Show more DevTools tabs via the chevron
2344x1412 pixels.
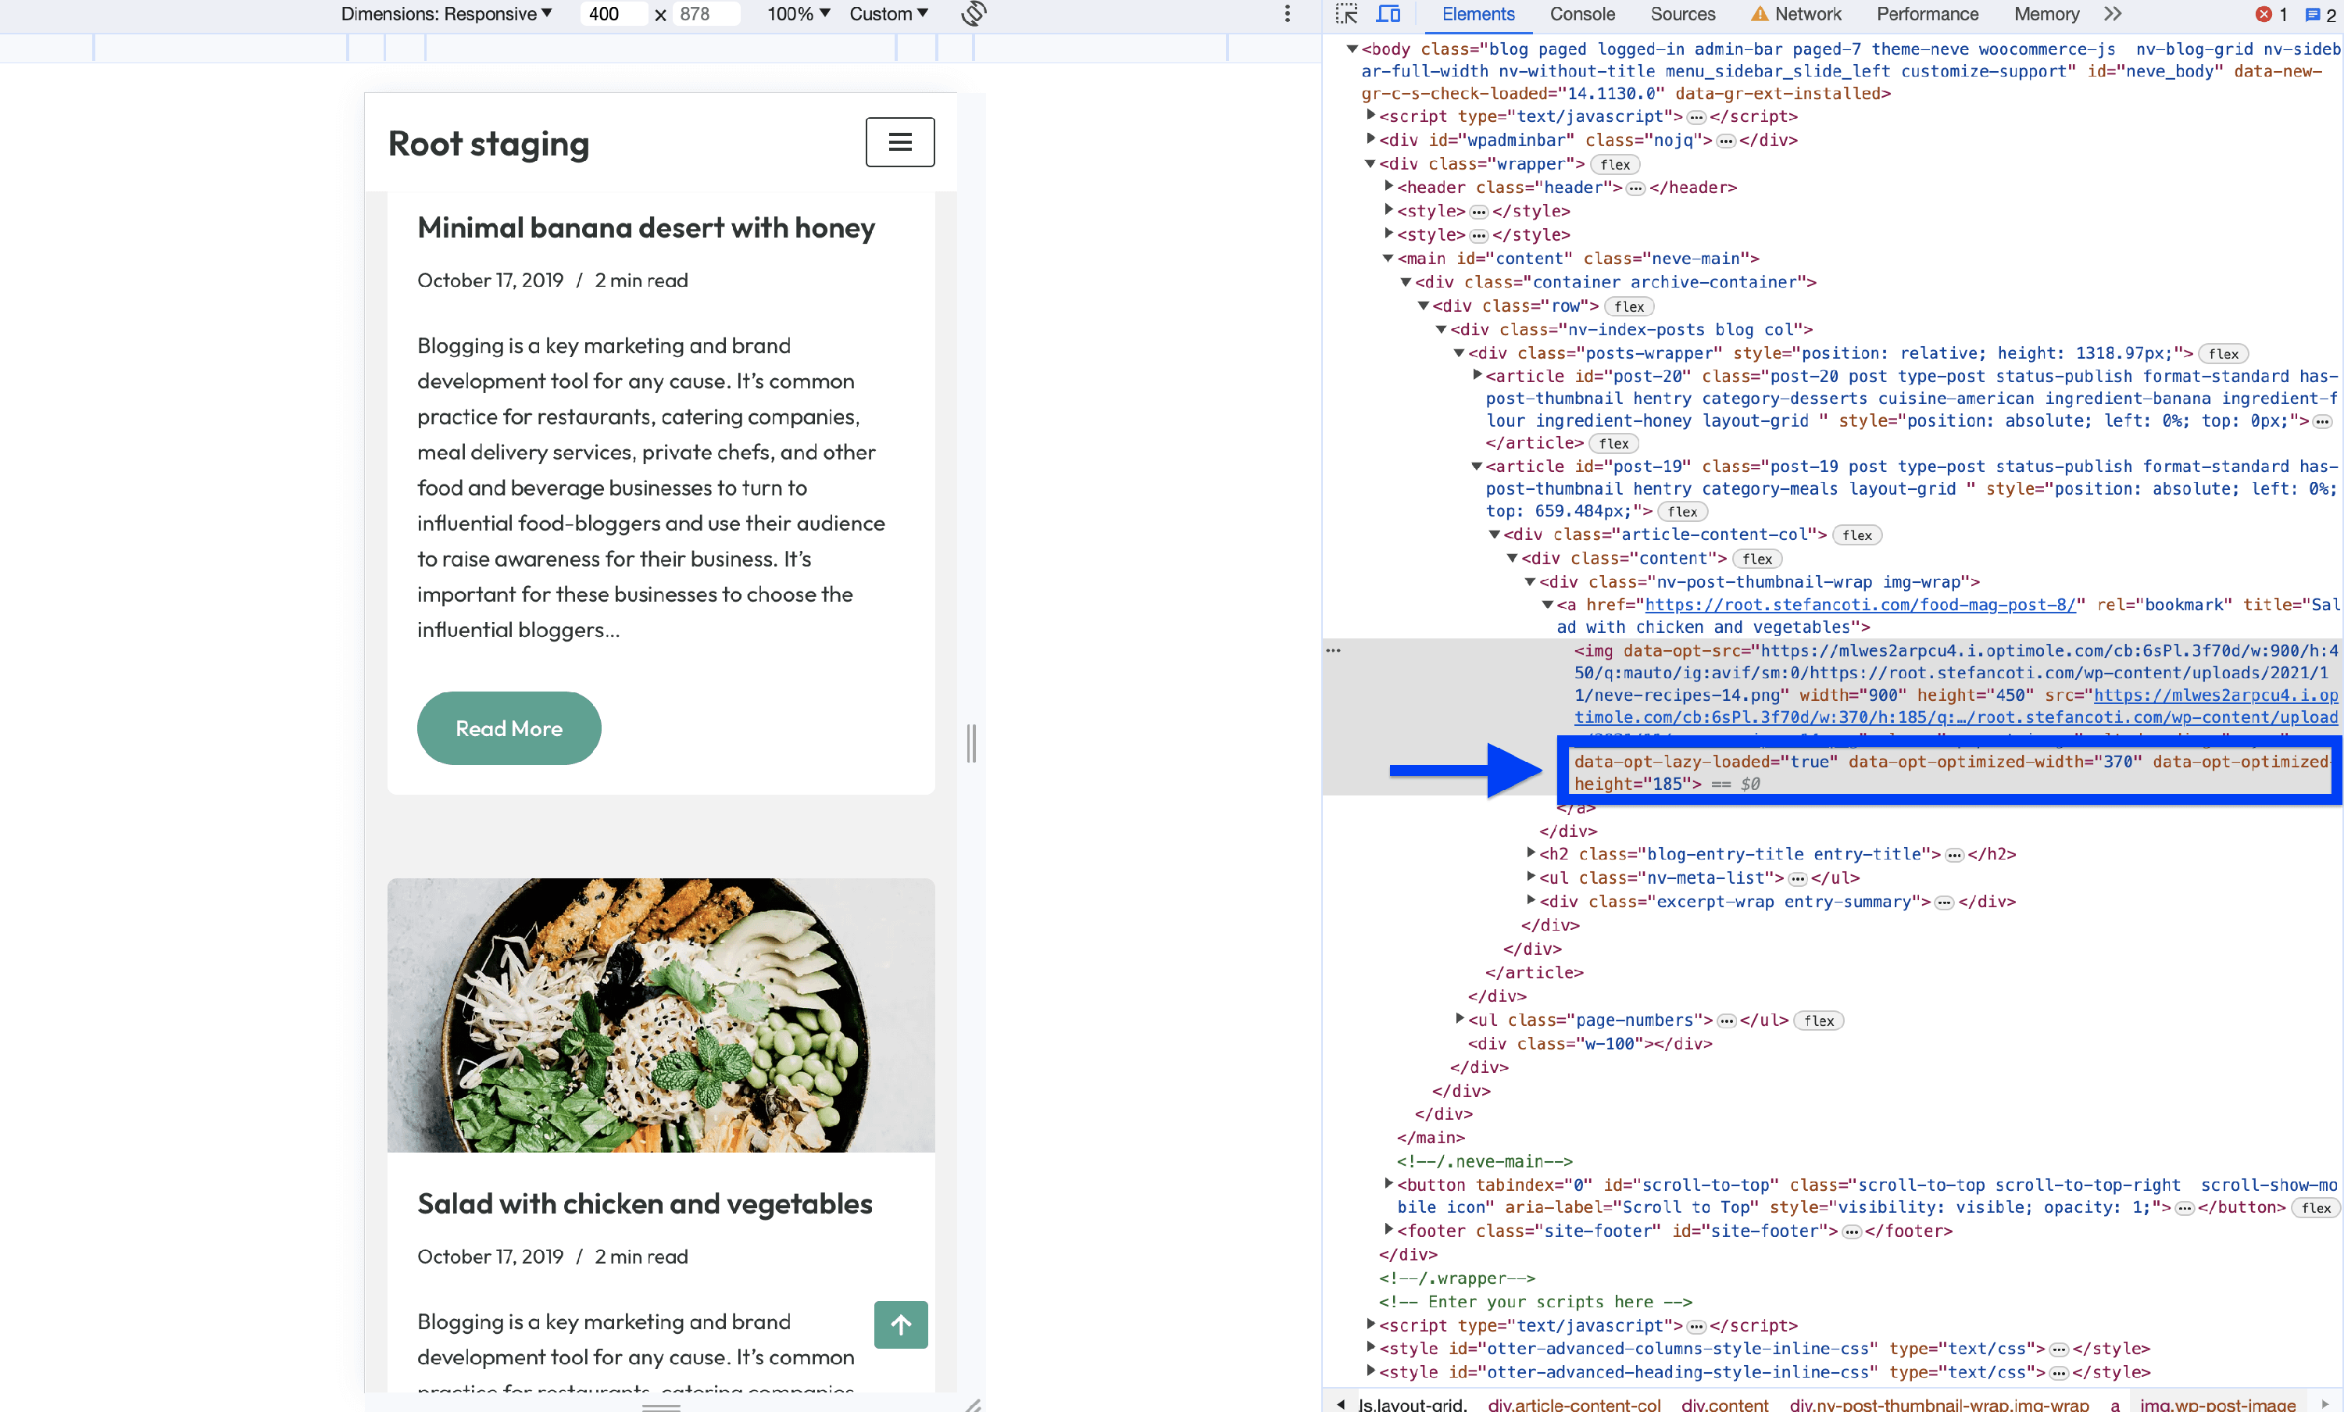click(x=2113, y=13)
